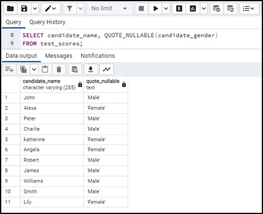Switch to the Query History tab
This screenshot has width=263, height=214.
point(47,22)
